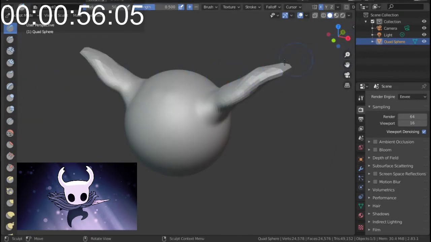Open the World properties tab

tap(361, 147)
